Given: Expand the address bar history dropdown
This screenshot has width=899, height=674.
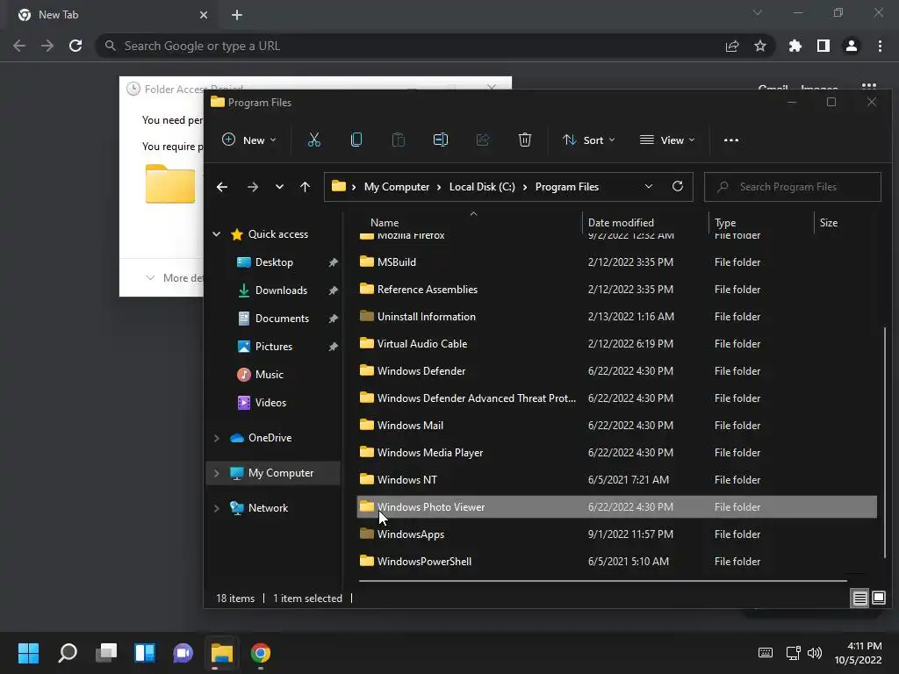Looking at the screenshot, I should 649,186.
